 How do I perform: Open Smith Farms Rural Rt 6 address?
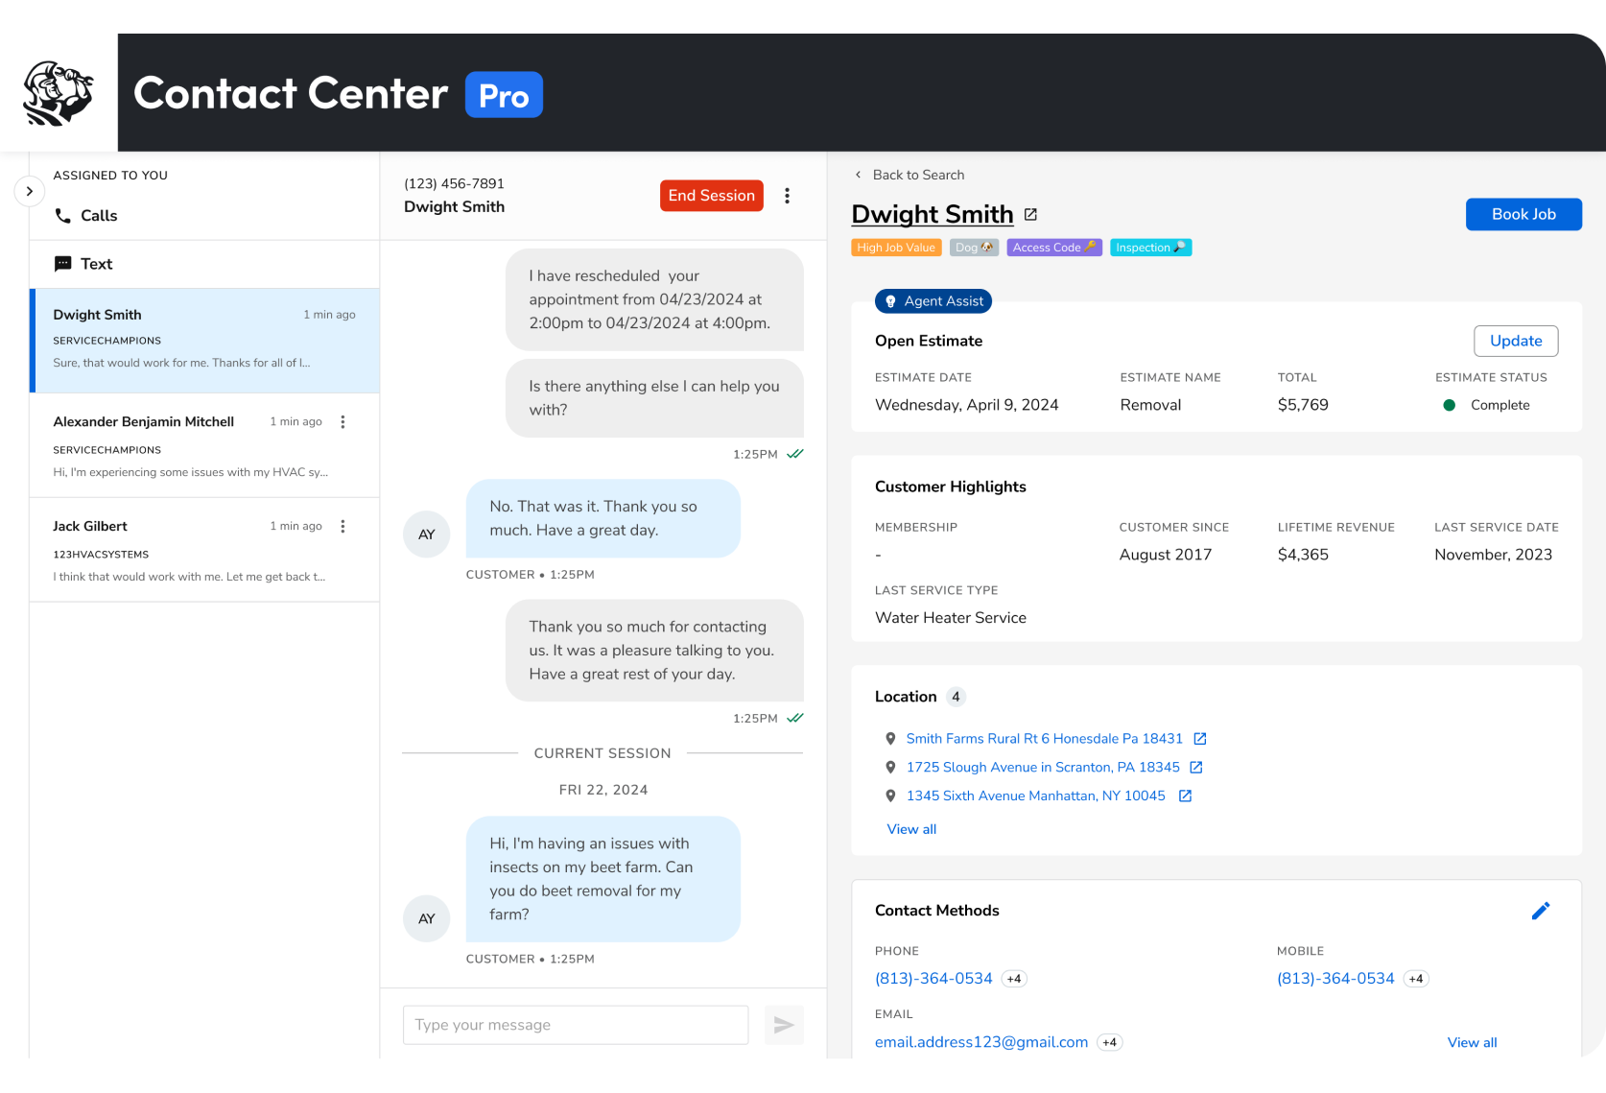tap(1045, 739)
